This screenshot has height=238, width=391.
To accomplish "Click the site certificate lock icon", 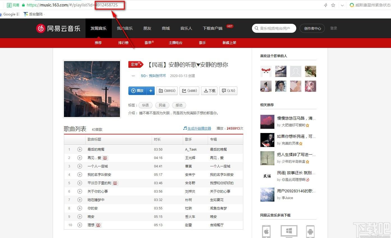I will tap(23, 5).
